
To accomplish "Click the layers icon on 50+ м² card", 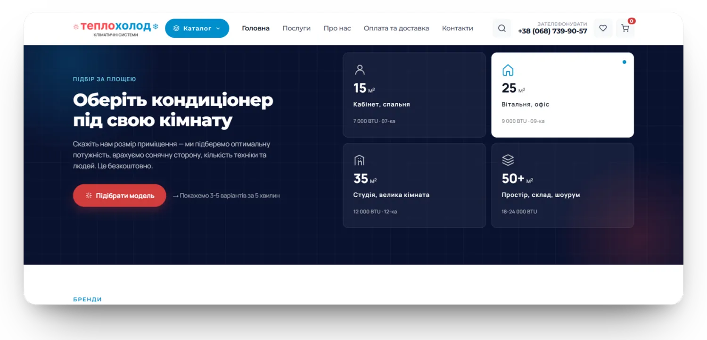I will click(x=508, y=160).
